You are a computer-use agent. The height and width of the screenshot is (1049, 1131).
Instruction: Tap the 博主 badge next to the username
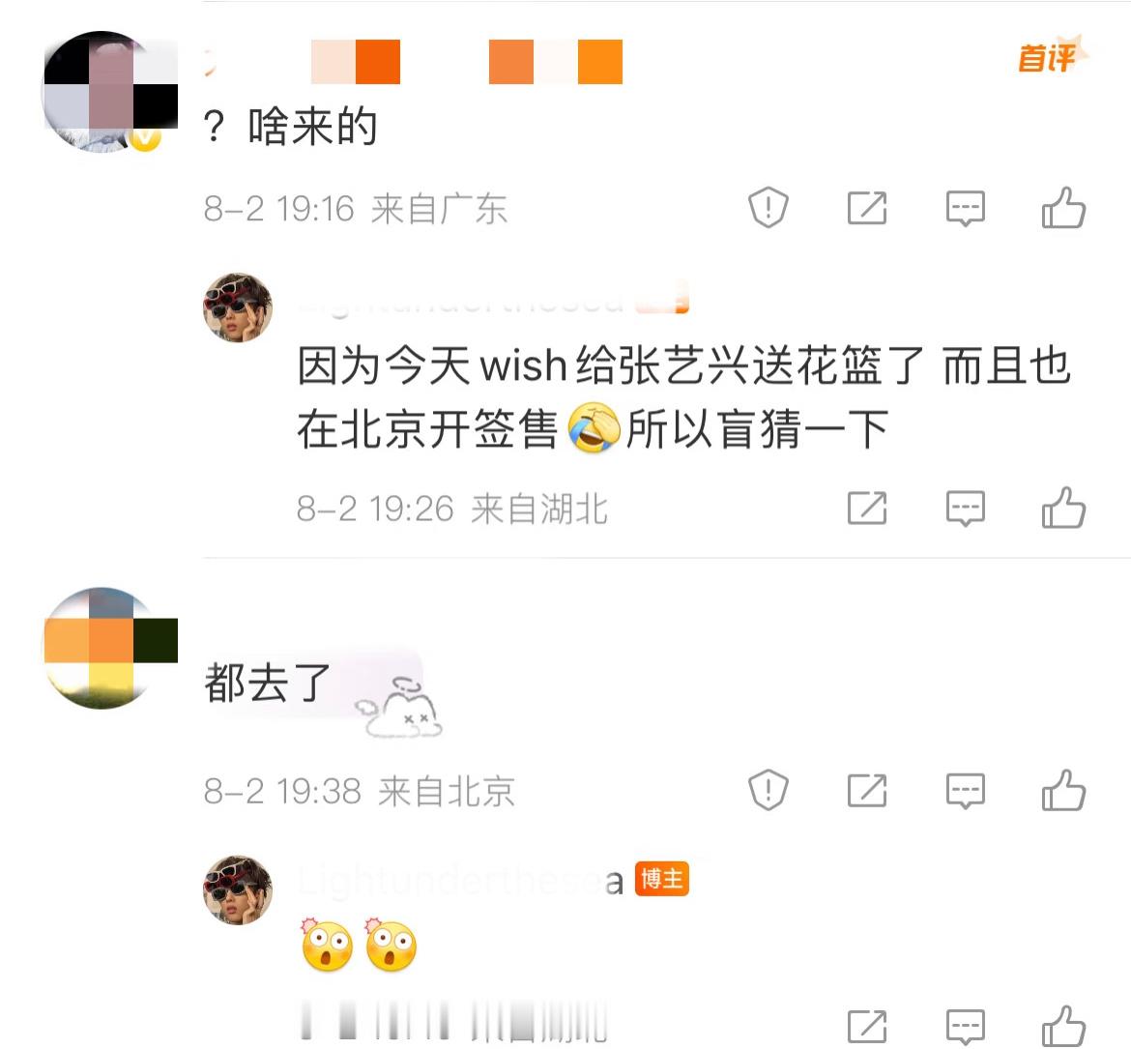[661, 879]
